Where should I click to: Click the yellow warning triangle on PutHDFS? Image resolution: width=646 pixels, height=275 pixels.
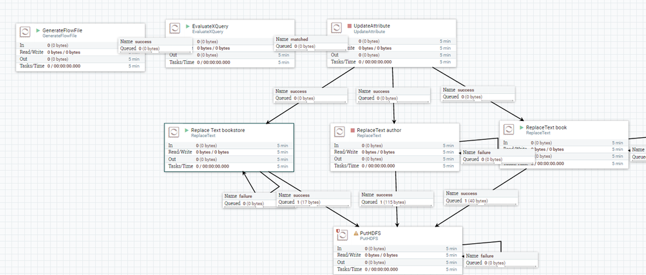point(356,234)
